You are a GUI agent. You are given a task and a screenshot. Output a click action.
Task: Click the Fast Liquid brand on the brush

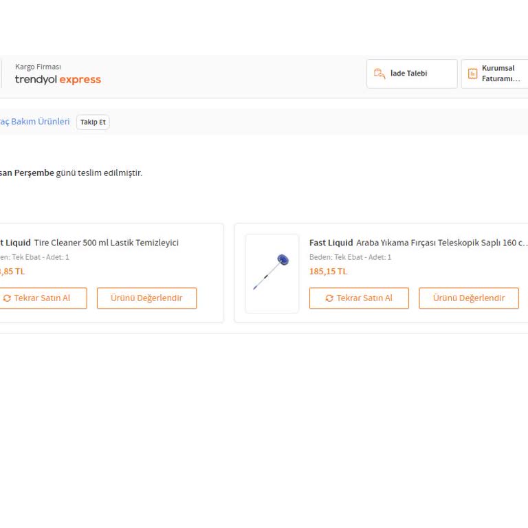point(331,243)
